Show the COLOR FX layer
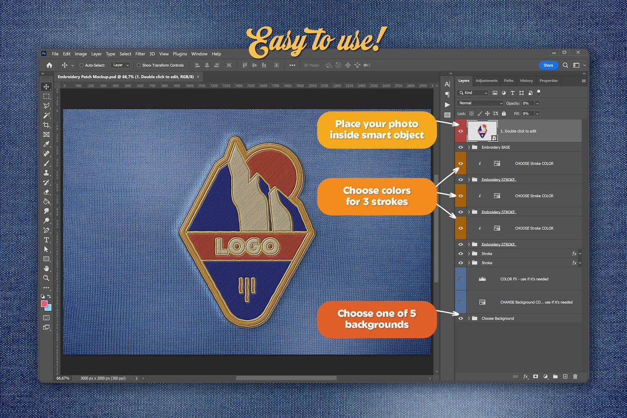The height and width of the screenshot is (418, 627). point(460,279)
